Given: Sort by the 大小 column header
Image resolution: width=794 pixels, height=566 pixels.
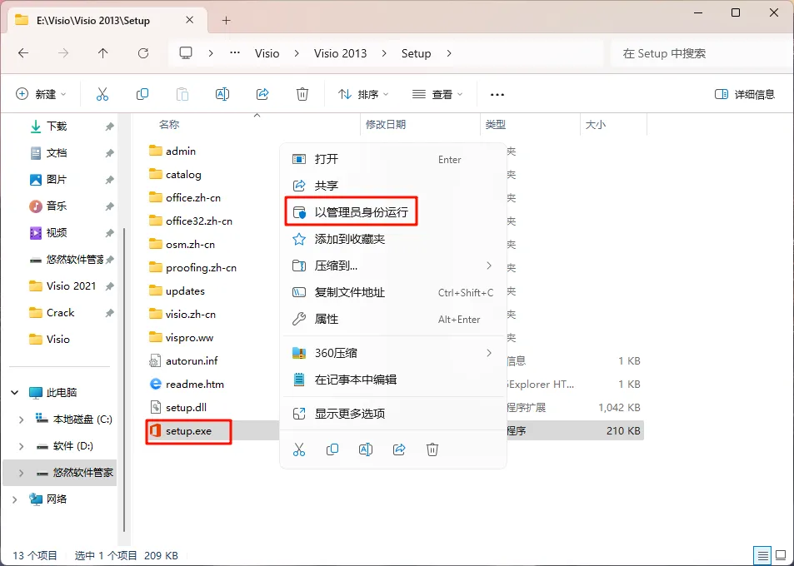Looking at the screenshot, I should pyautogui.click(x=596, y=124).
